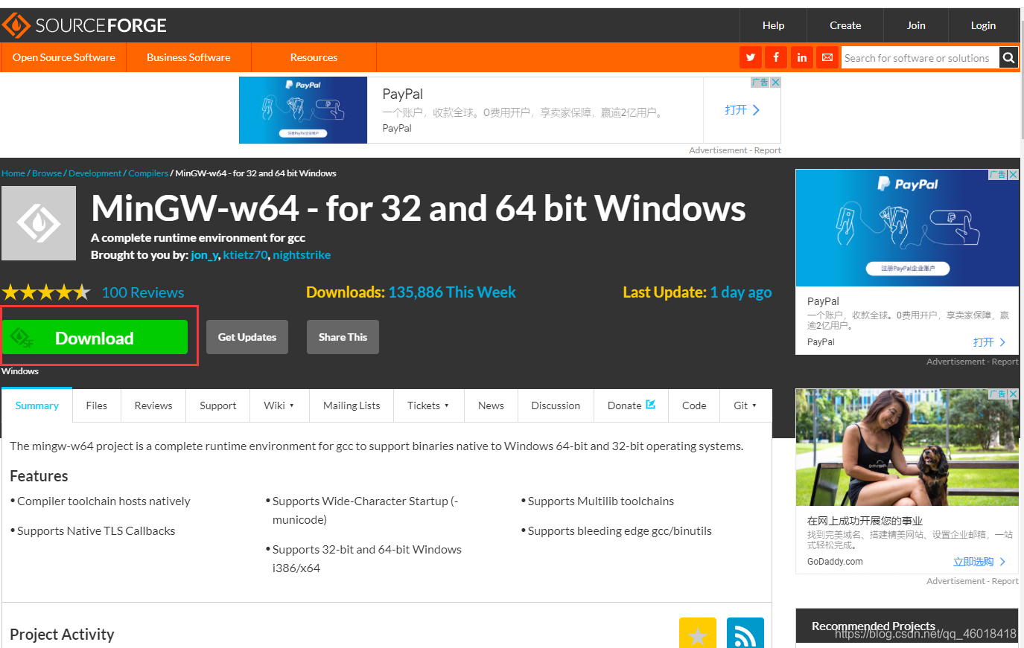Click the yellow star favorite icon

(698, 634)
